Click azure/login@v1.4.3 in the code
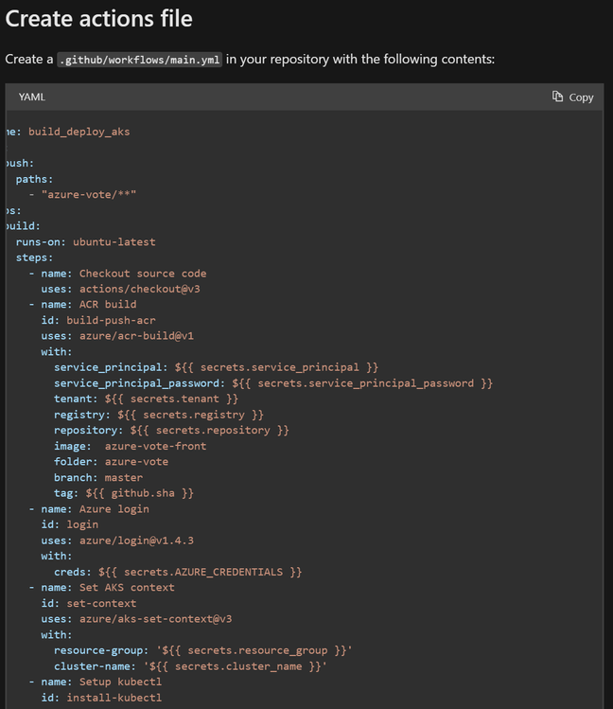The height and width of the screenshot is (709, 613). tap(136, 541)
